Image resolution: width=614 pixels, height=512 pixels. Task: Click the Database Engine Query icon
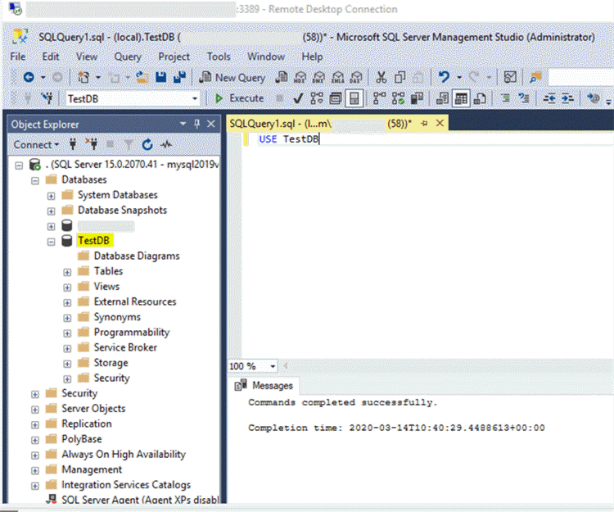(281, 77)
